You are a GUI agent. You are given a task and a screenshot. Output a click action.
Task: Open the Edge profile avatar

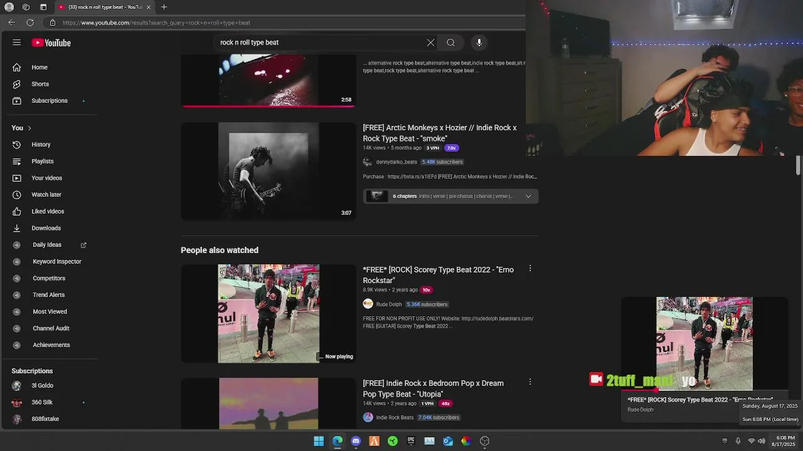(8, 7)
